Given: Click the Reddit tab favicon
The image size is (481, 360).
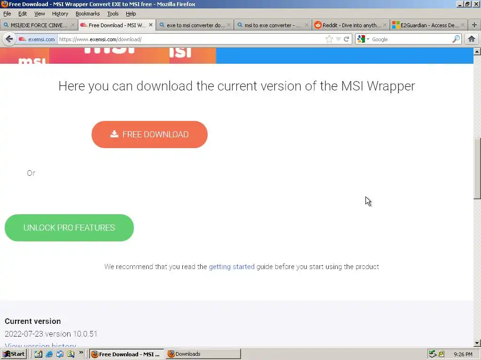Looking at the screenshot, I should pos(318,25).
